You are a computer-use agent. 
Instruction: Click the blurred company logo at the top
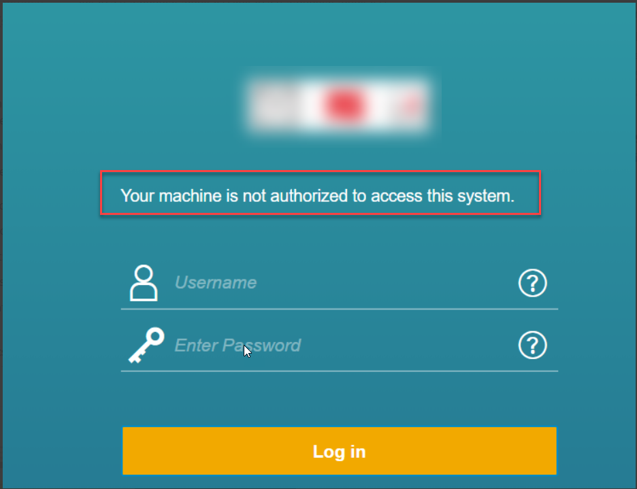(339, 105)
